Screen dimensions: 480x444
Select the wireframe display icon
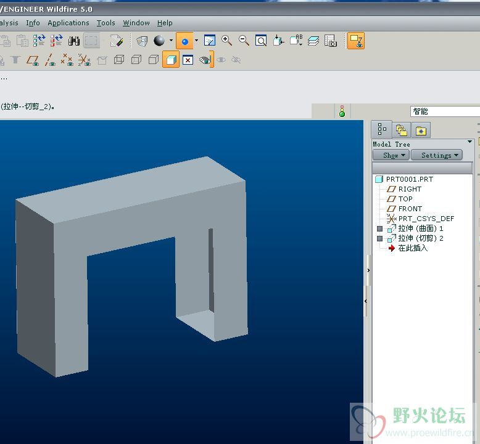coord(120,60)
